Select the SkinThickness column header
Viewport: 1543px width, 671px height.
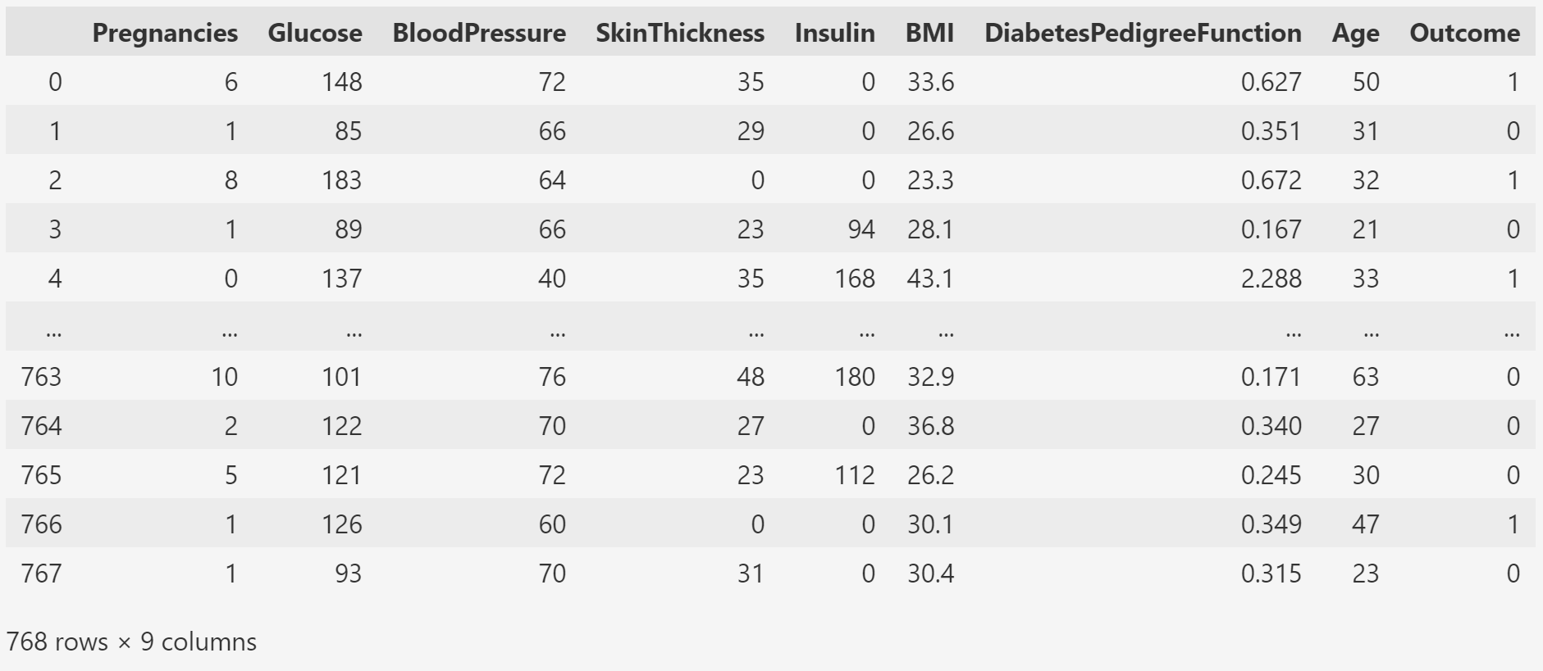coord(680,33)
